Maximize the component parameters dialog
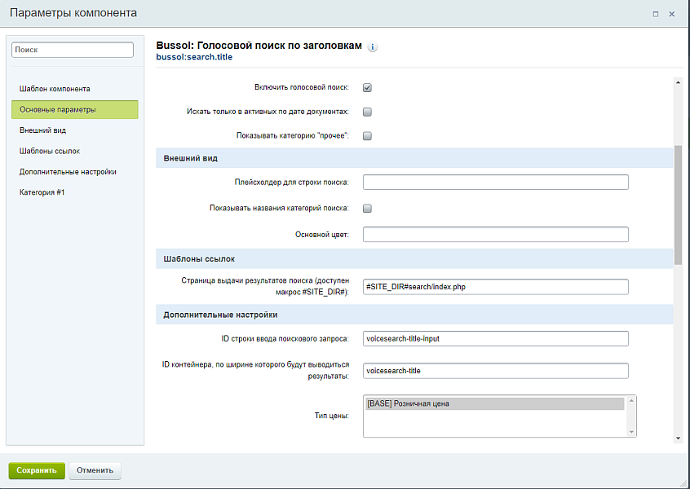The height and width of the screenshot is (489, 690). 656,14
